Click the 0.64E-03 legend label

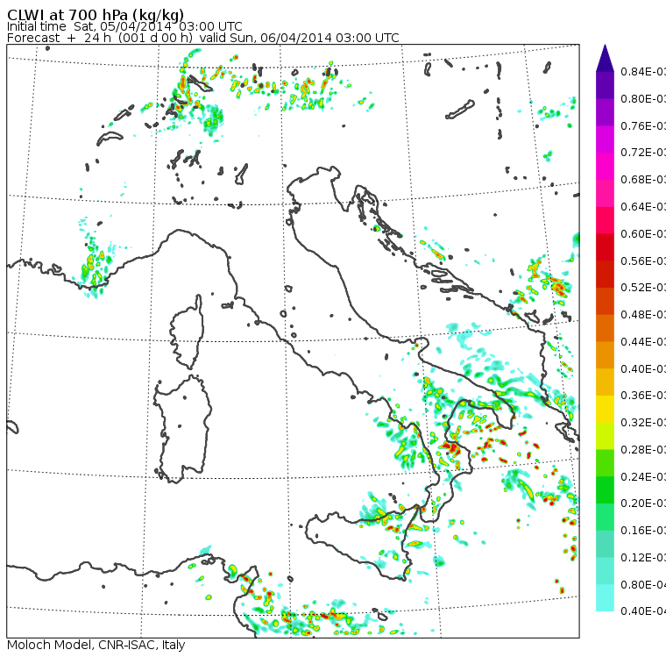pyautogui.click(x=643, y=207)
